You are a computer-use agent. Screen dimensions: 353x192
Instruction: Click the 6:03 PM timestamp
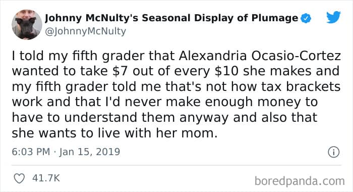pyautogui.click(x=31, y=152)
